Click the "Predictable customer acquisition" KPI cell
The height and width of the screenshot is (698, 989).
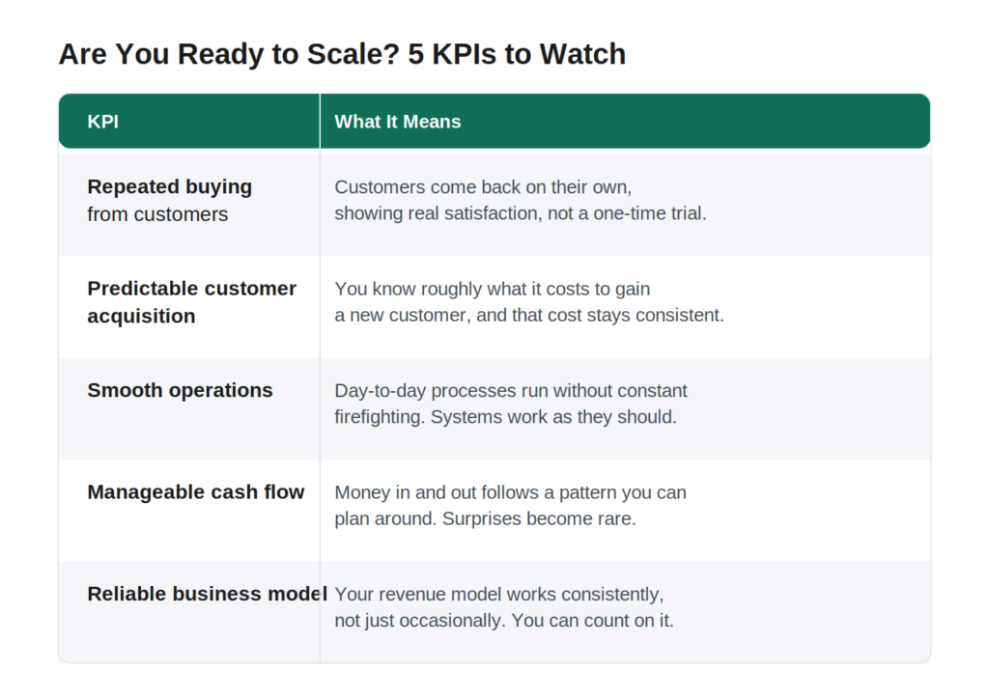pos(189,307)
